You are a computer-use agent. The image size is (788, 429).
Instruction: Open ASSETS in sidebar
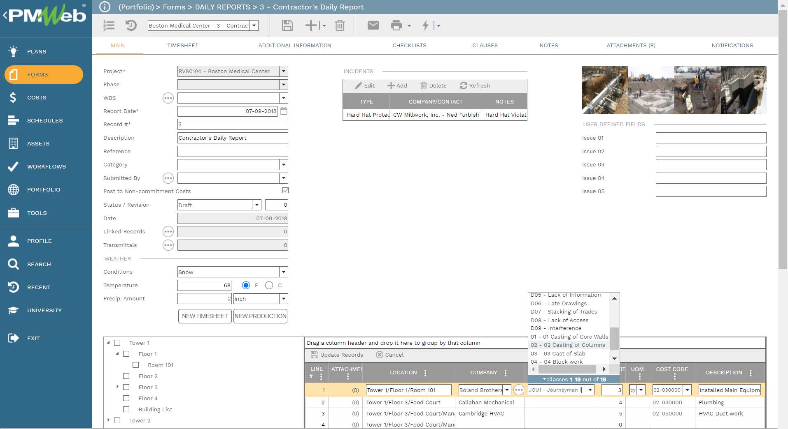pos(38,143)
